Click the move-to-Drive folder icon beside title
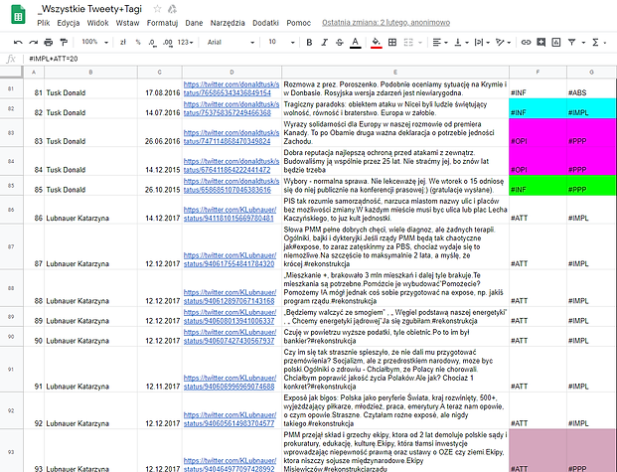The height and width of the screenshot is (472, 617). pyautogui.click(x=172, y=9)
